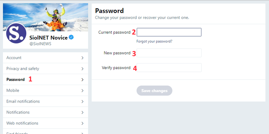Click the Forgot your password link
The width and height of the screenshot is (269, 134).
point(154,42)
